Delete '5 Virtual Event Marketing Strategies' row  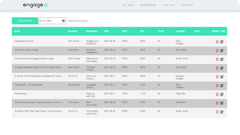(217, 77)
